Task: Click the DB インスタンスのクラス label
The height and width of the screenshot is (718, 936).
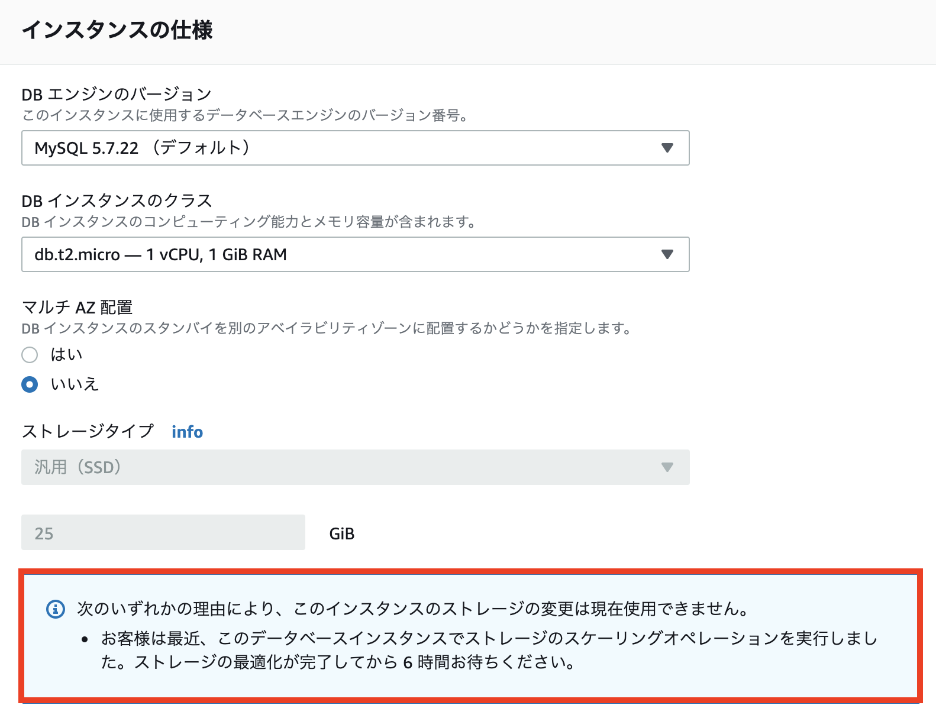Action: [x=117, y=200]
